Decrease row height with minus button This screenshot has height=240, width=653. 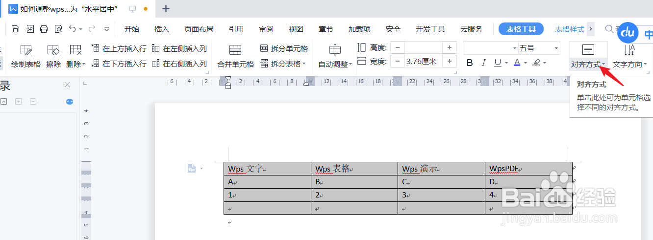tap(397, 47)
